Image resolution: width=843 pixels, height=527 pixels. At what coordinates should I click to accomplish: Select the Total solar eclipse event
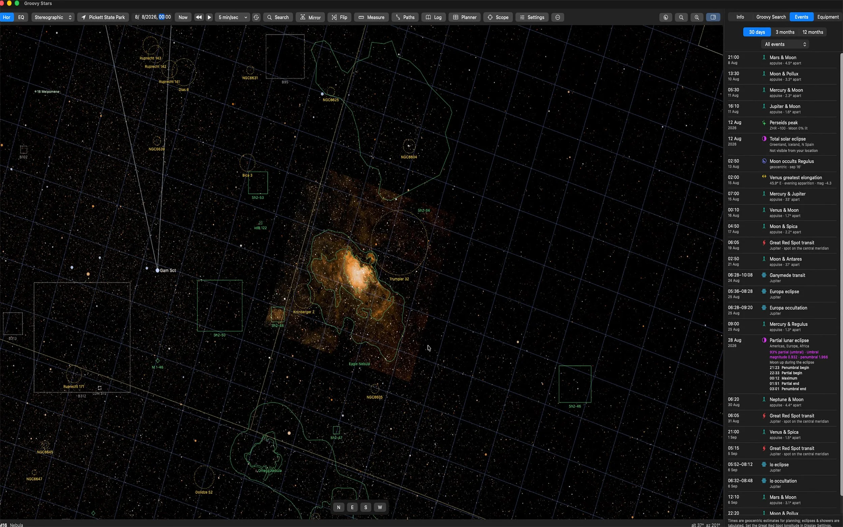pyautogui.click(x=782, y=144)
